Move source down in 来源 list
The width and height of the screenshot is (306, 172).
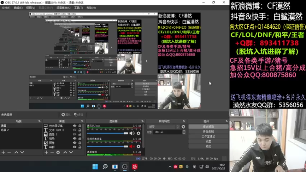tap(71, 152)
